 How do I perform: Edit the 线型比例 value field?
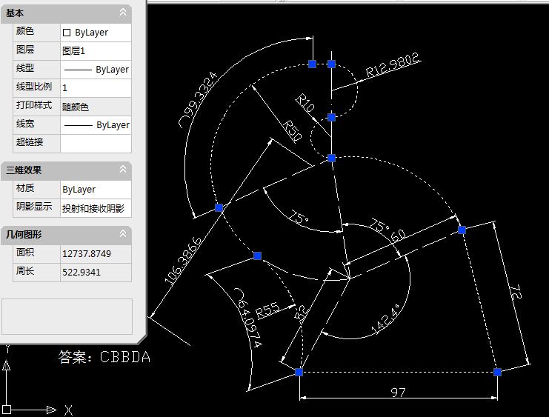pyautogui.click(x=96, y=88)
